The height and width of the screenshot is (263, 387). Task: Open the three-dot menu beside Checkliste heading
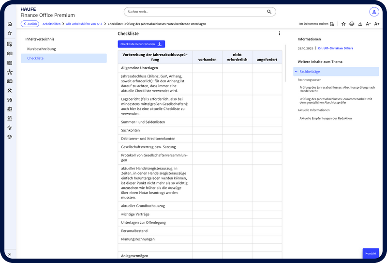pyautogui.click(x=279, y=33)
